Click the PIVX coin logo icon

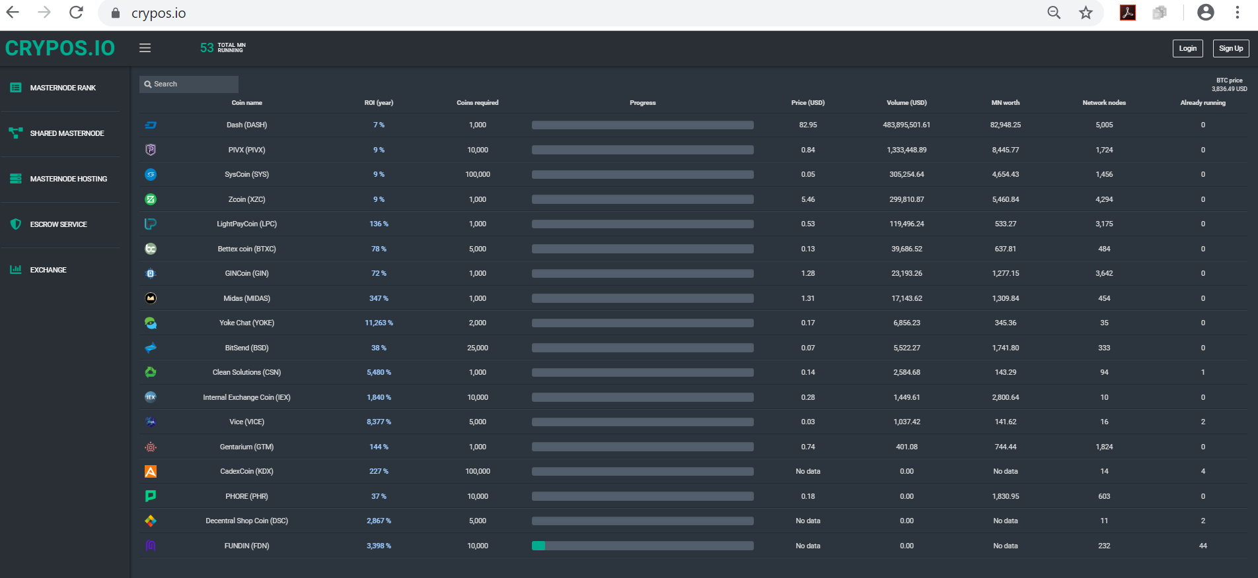pos(151,150)
